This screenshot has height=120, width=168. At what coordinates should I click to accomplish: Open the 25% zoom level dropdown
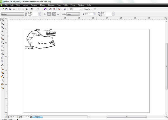80,9
